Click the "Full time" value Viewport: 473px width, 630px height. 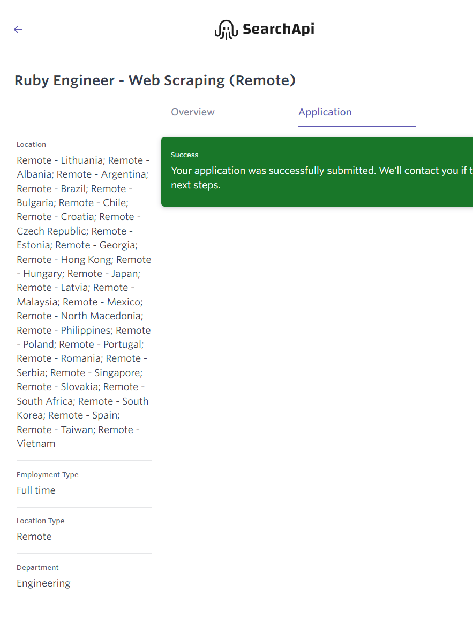(36, 490)
